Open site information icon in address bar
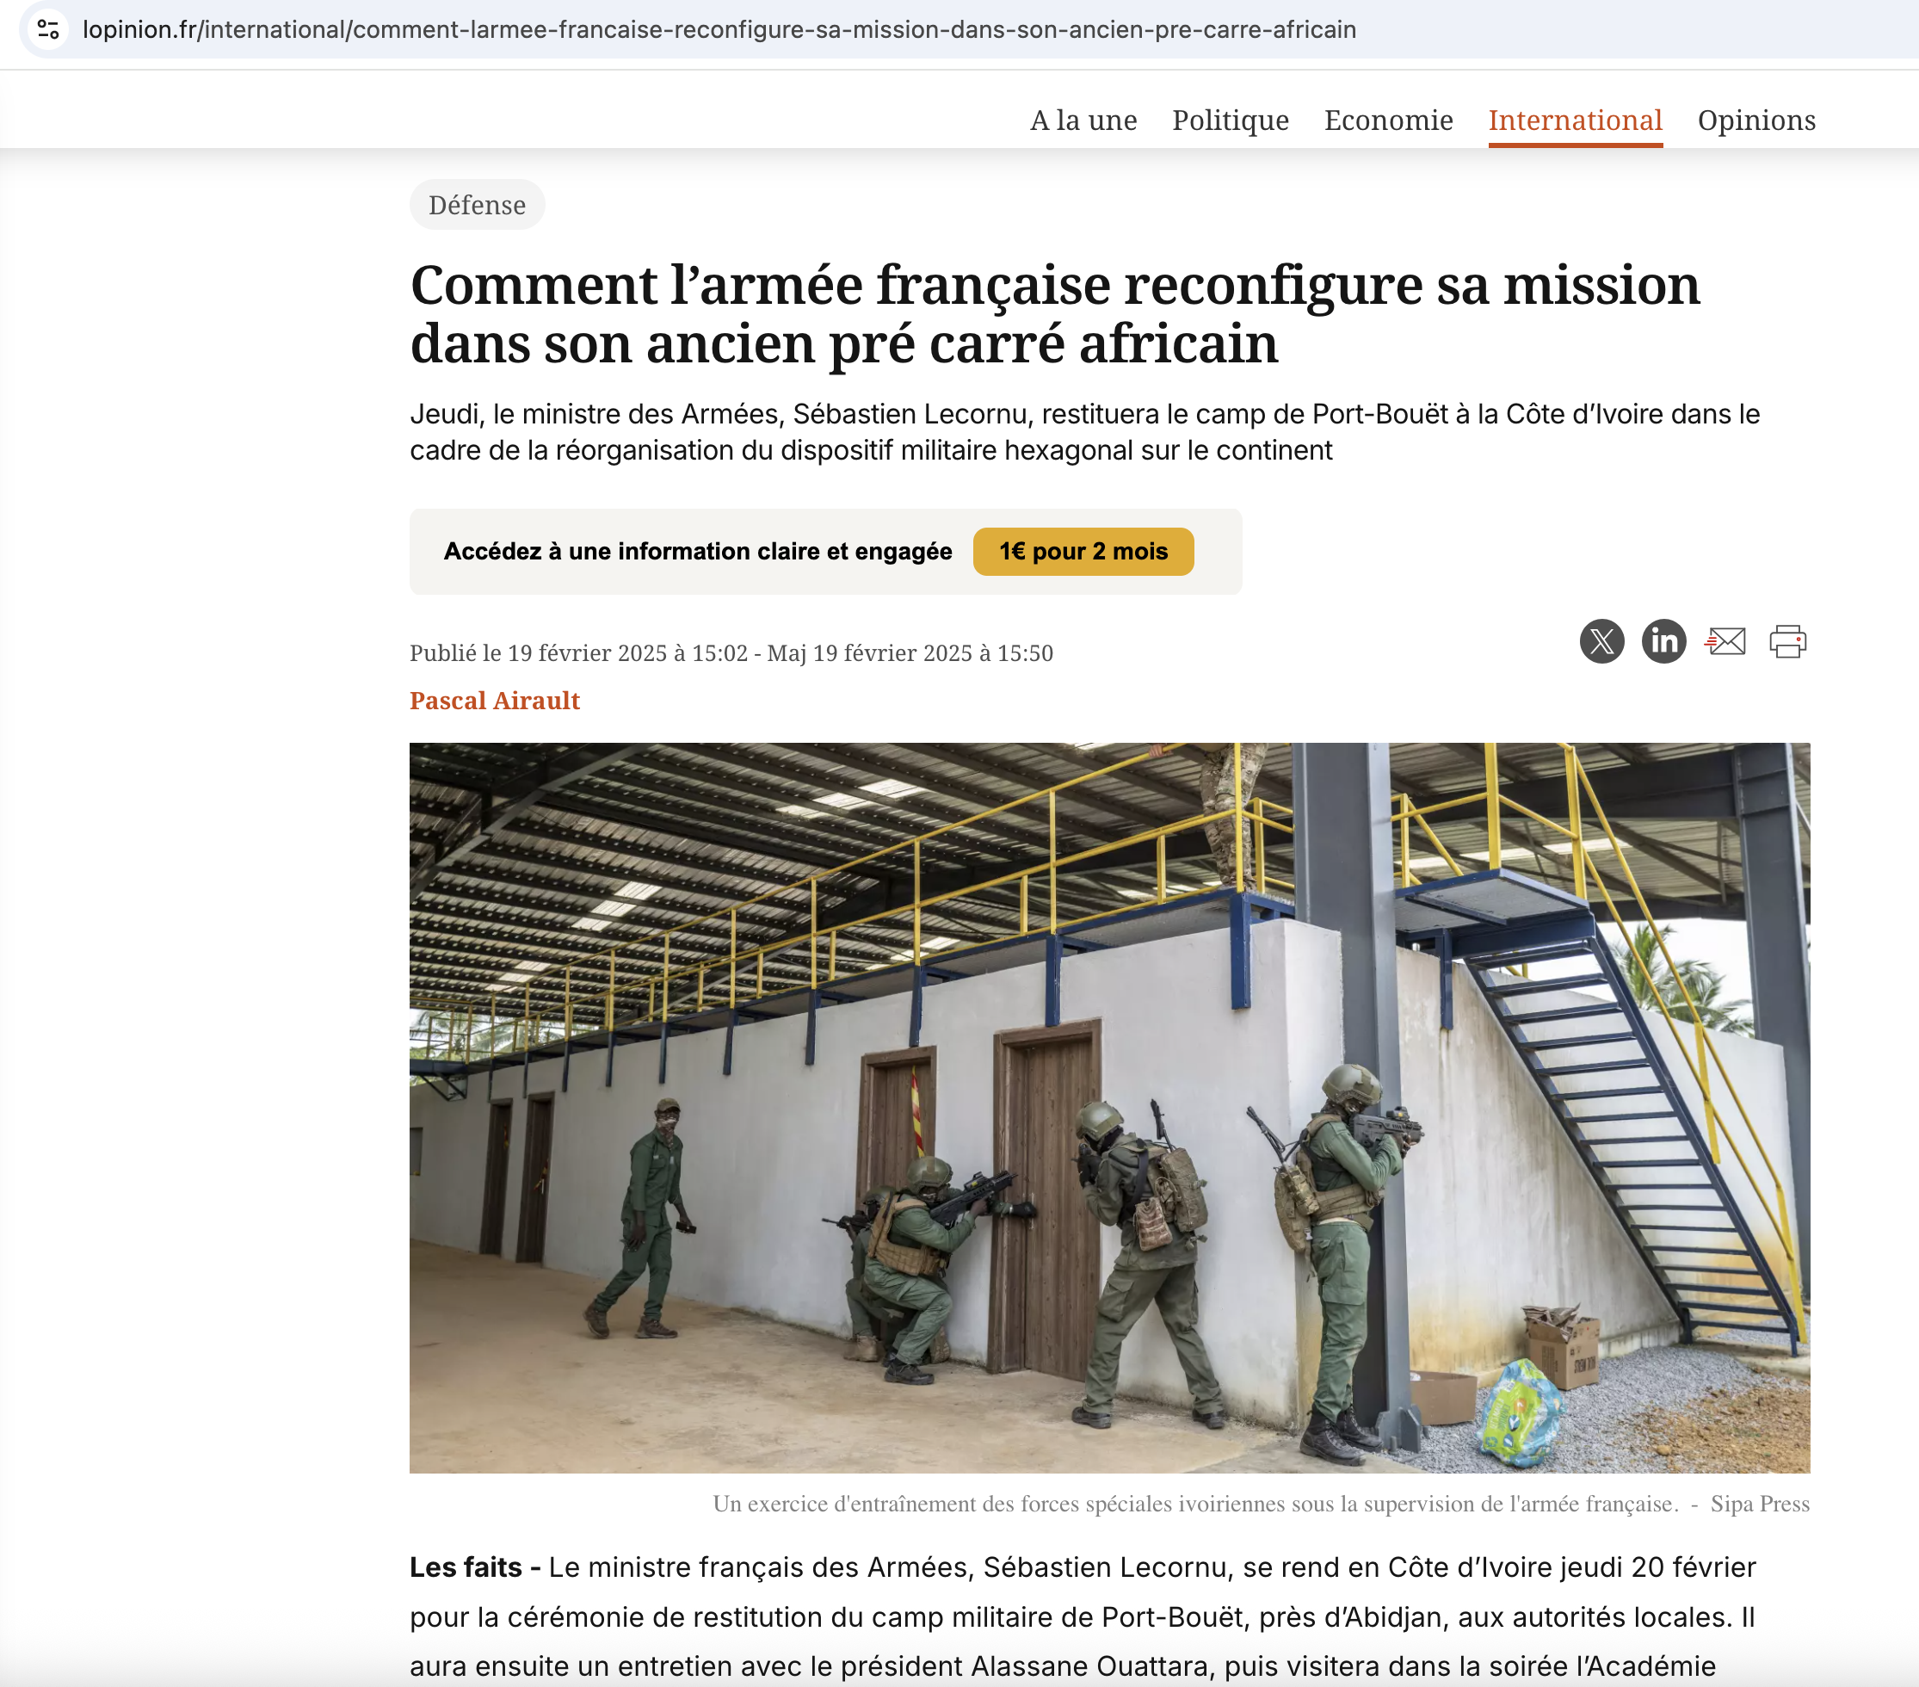Viewport: 1919px width, 1687px height. pyautogui.click(x=49, y=30)
